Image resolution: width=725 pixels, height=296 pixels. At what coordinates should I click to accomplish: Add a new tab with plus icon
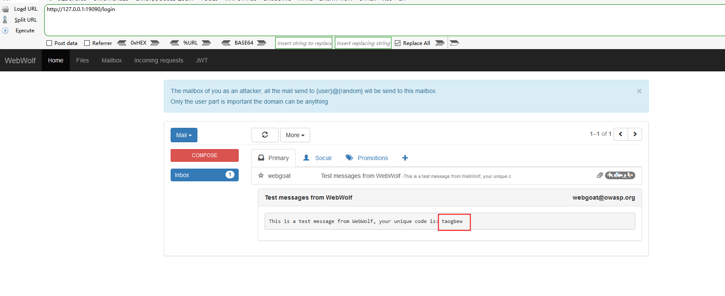tap(405, 158)
